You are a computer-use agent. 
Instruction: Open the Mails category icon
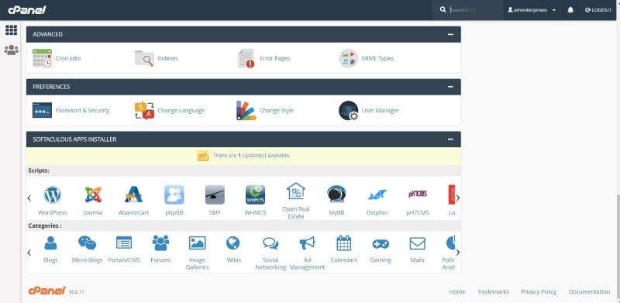pos(418,243)
